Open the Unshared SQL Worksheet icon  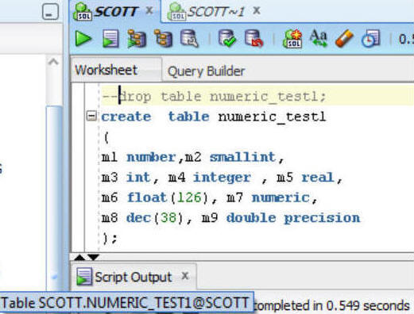click(x=292, y=39)
